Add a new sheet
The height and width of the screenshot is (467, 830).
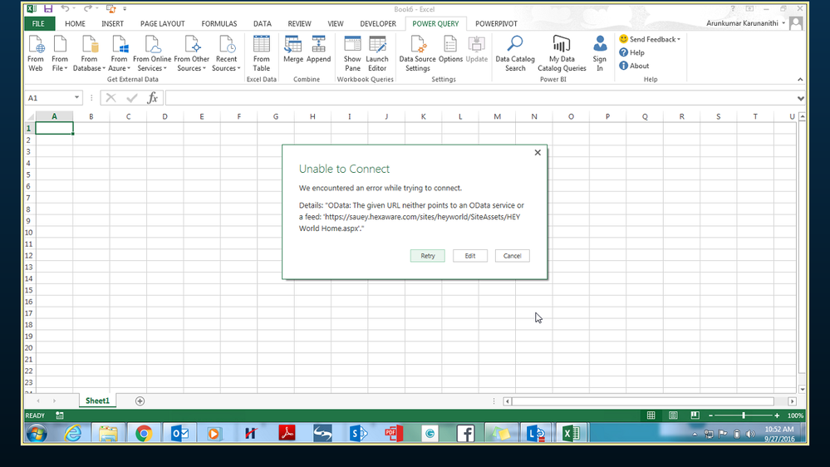(x=140, y=401)
